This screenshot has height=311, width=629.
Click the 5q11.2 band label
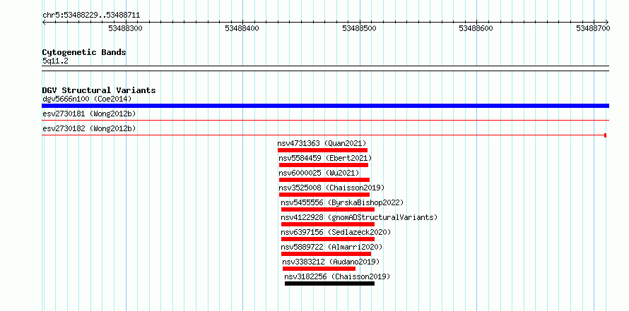(x=55, y=61)
